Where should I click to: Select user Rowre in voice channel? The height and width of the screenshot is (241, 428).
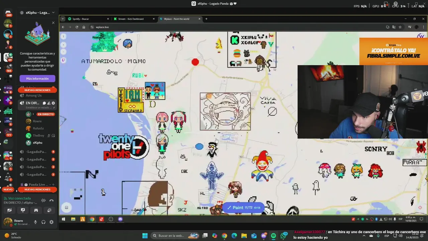tap(37, 121)
